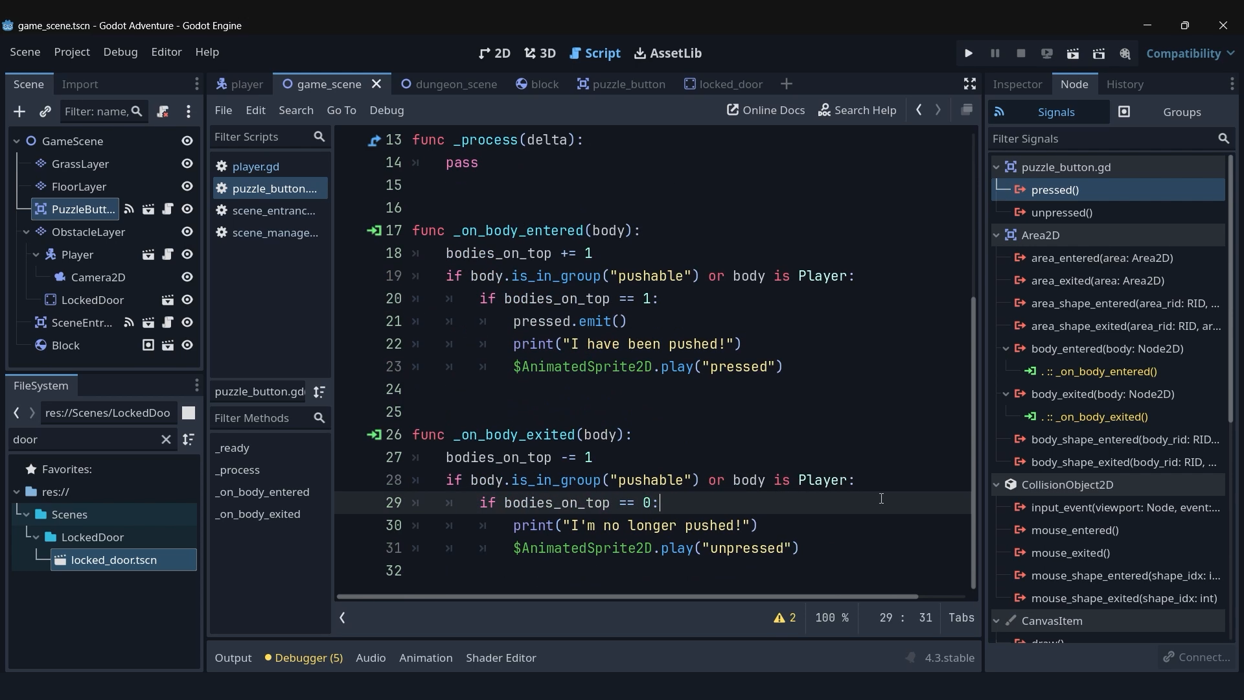Switch to the 2D workspace
The image size is (1244, 700).
[x=495, y=53]
